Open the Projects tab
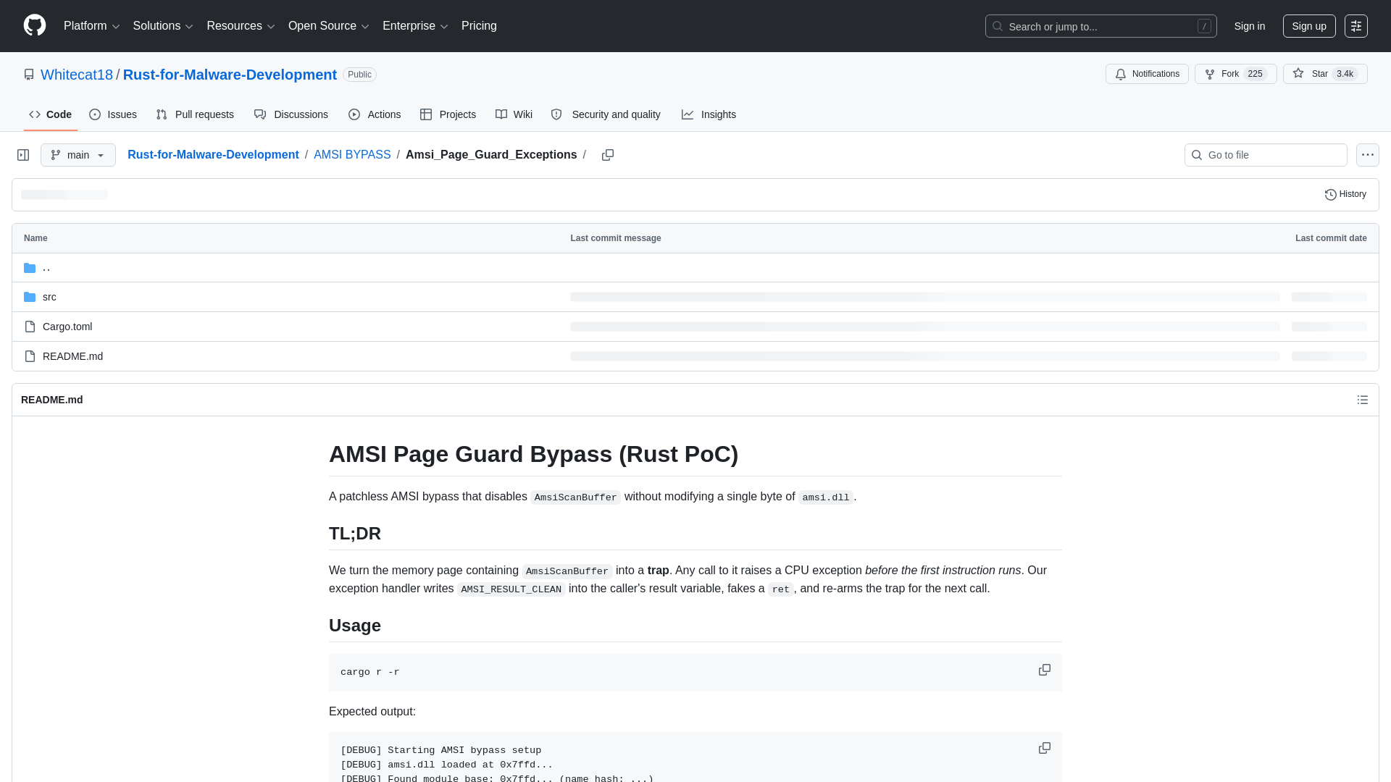 [448, 114]
